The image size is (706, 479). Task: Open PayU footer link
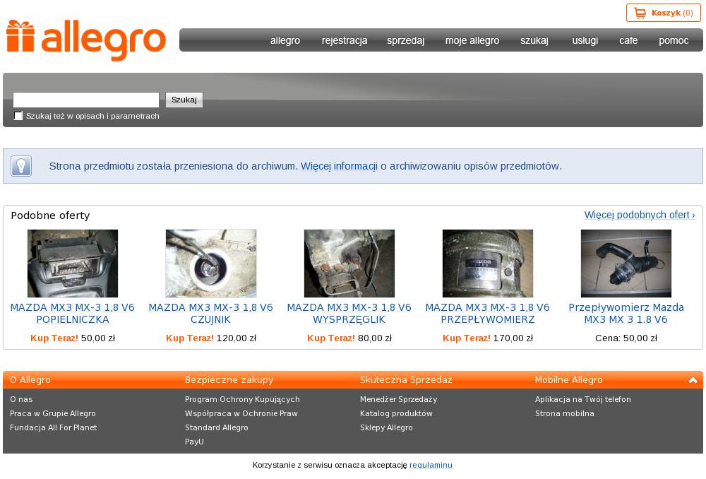coord(194,442)
